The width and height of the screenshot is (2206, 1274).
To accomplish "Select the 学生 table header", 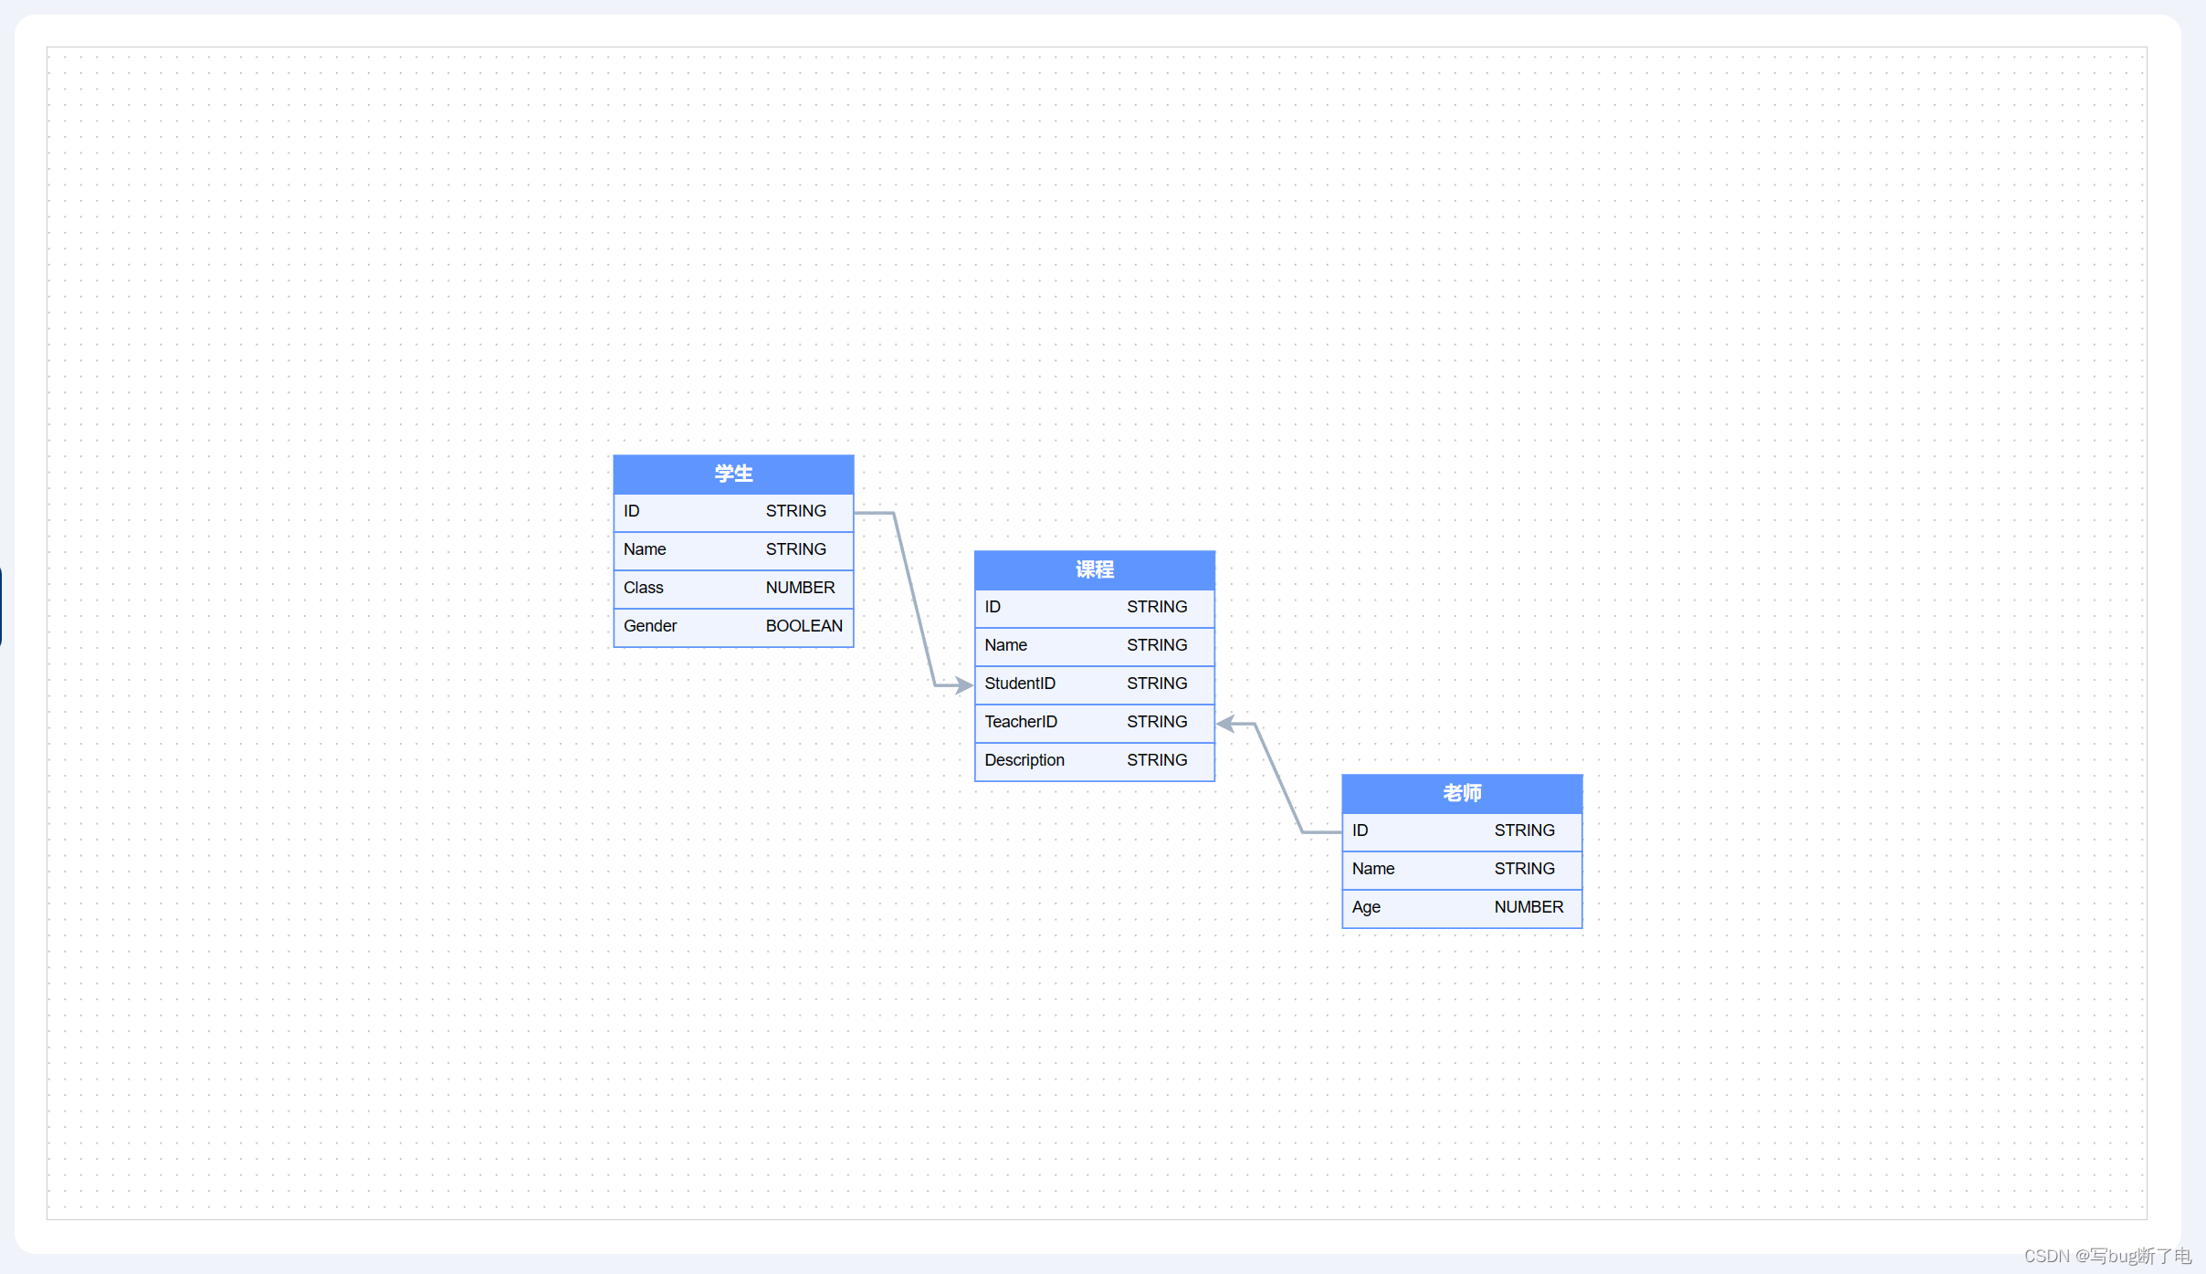I will pos(733,474).
